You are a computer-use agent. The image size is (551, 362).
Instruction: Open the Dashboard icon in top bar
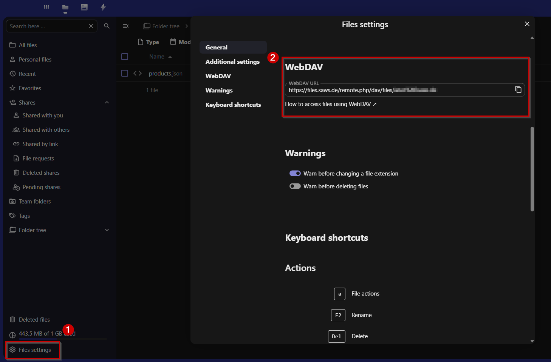tap(46, 7)
